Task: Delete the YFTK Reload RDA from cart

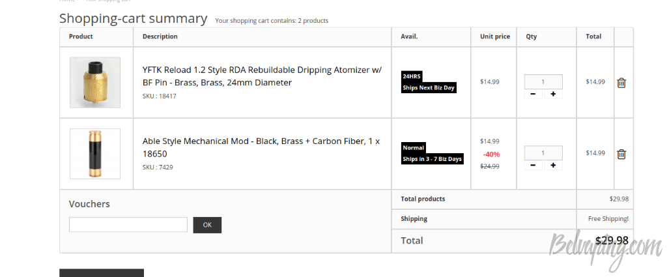Action: pyautogui.click(x=621, y=83)
